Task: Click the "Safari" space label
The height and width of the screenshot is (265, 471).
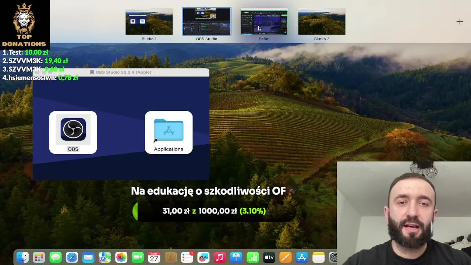Action: [x=264, y=39]
